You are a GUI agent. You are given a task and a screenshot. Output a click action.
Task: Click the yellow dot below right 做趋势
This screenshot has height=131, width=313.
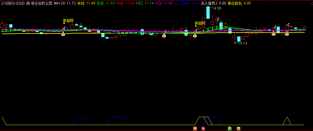pyautogui.click(x=196, y=26)
